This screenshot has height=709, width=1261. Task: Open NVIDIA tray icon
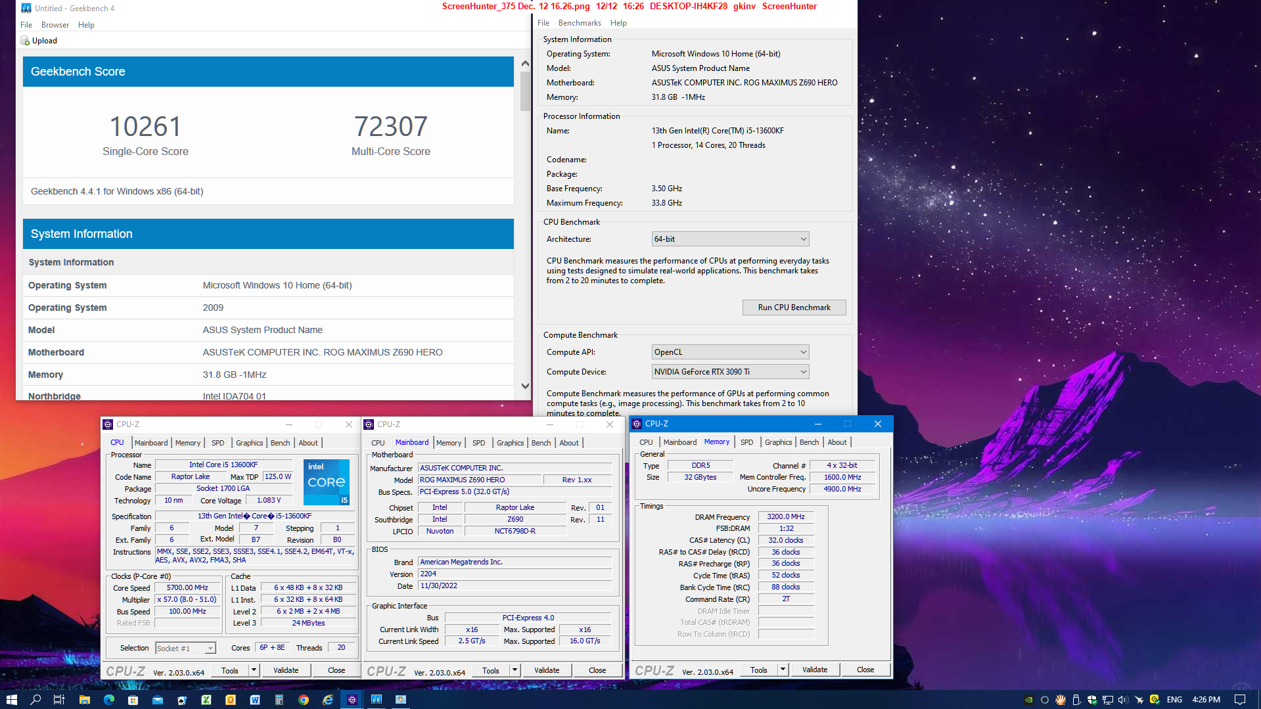(1029, 700)
